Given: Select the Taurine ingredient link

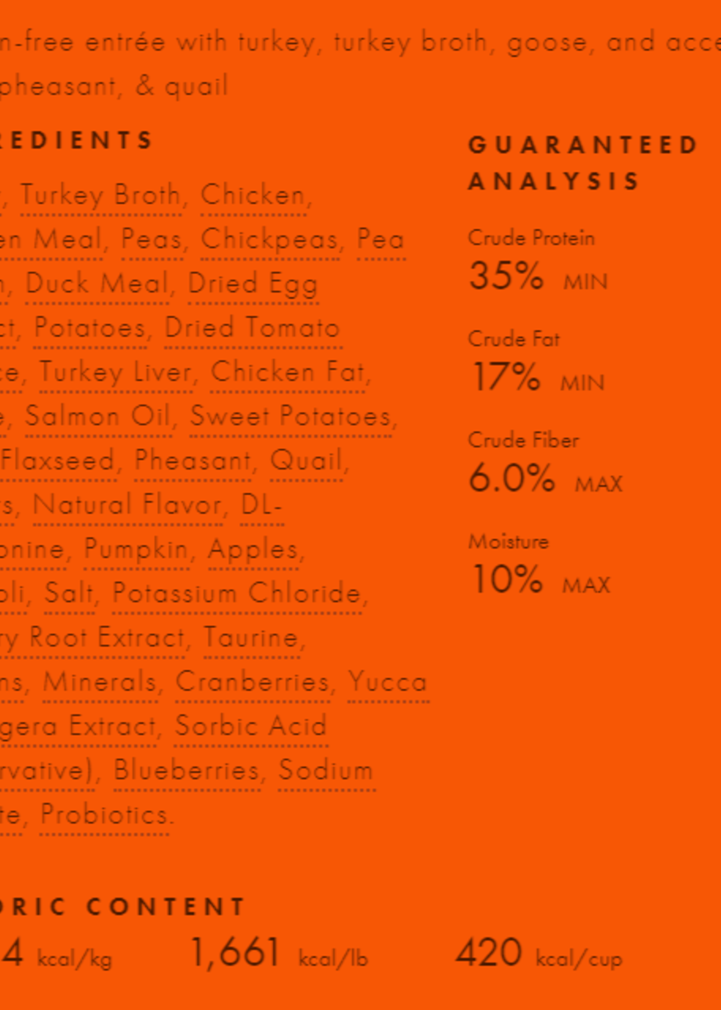Looking at the screenshot, I should coord(251,638).
